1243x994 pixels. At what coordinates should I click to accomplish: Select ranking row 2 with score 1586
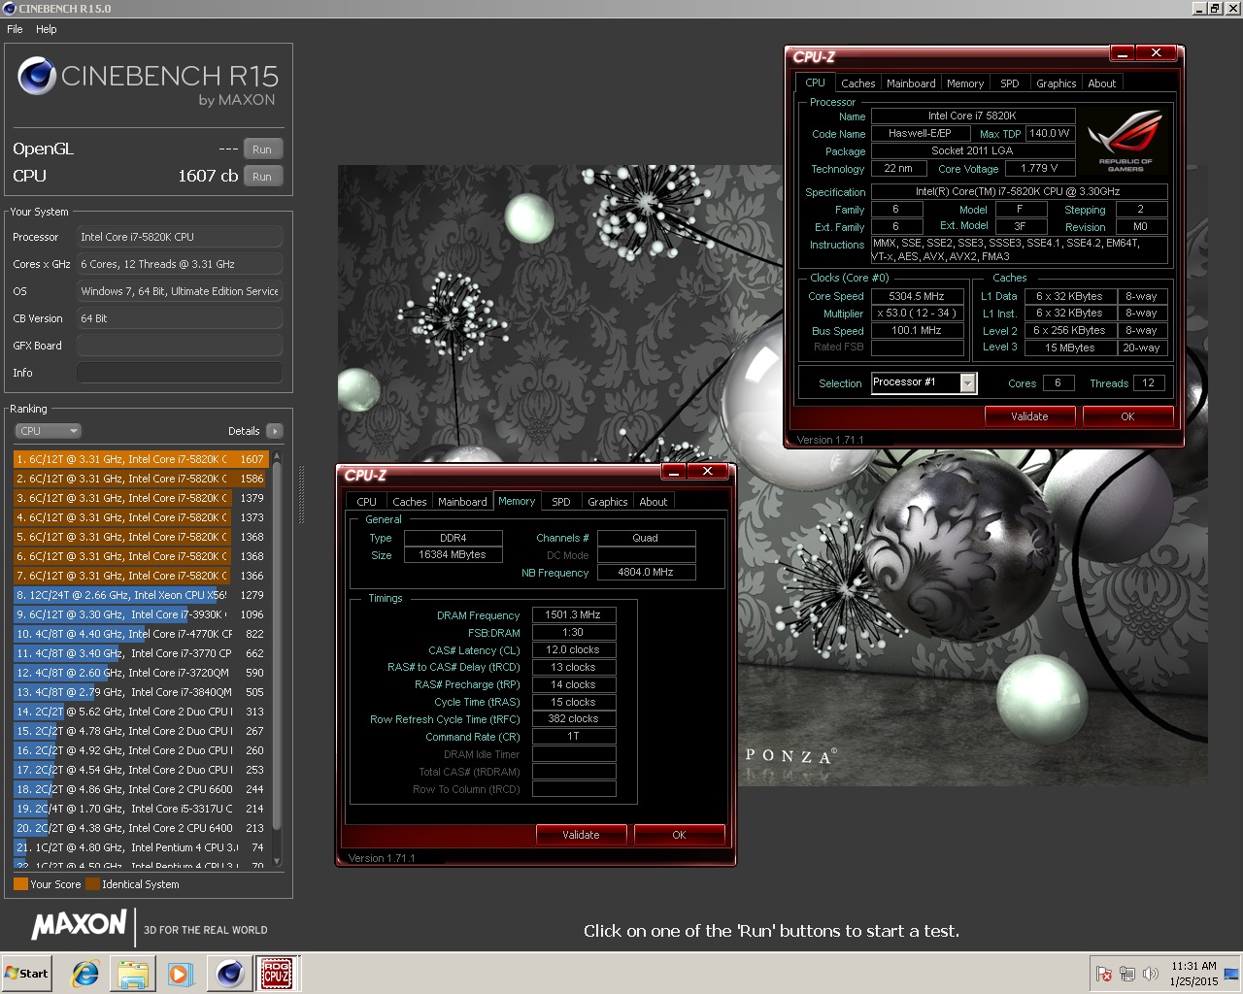pos(141,479)
